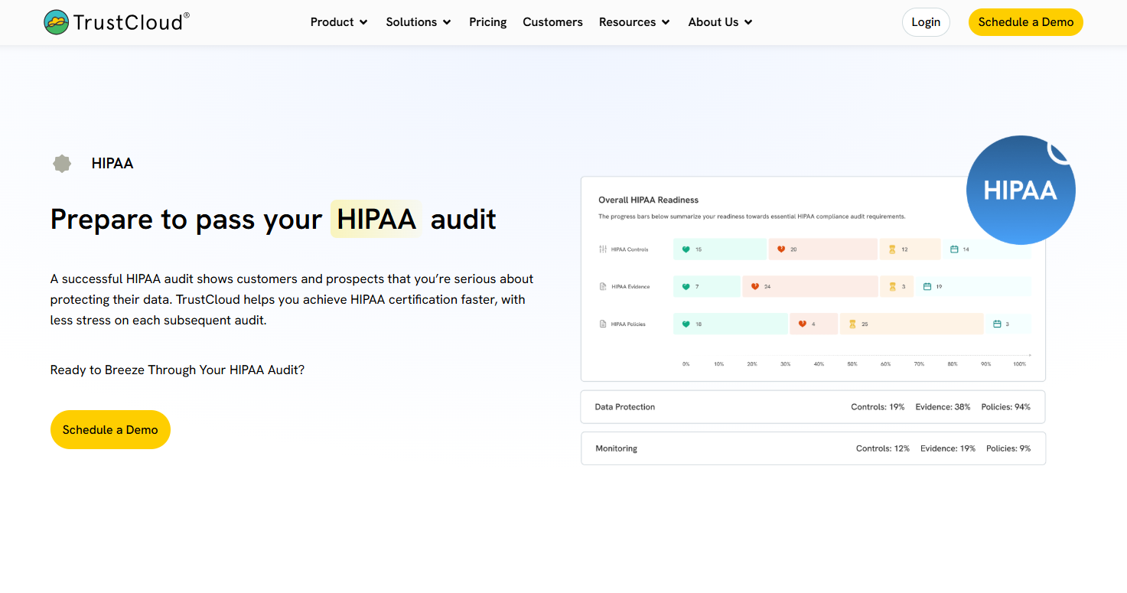Click the calendar icon in HIPAA Controls row
Viewport: 1127px width, 593px height.
tap(954, 249)
